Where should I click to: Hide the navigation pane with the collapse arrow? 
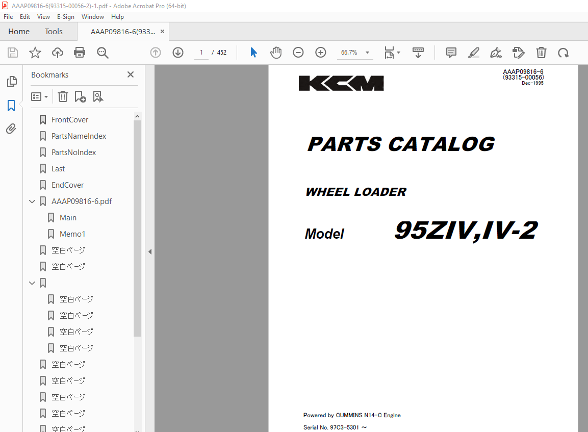pyautogui.click(x=149, y=251)
